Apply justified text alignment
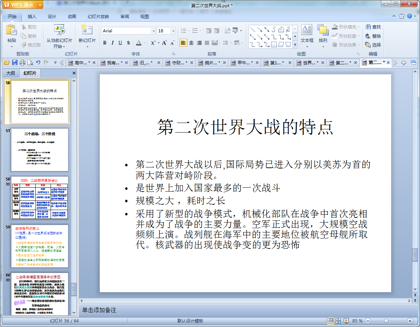Image resolution: width=420 pixels, height=327 pixels. [x=207, y=43]
